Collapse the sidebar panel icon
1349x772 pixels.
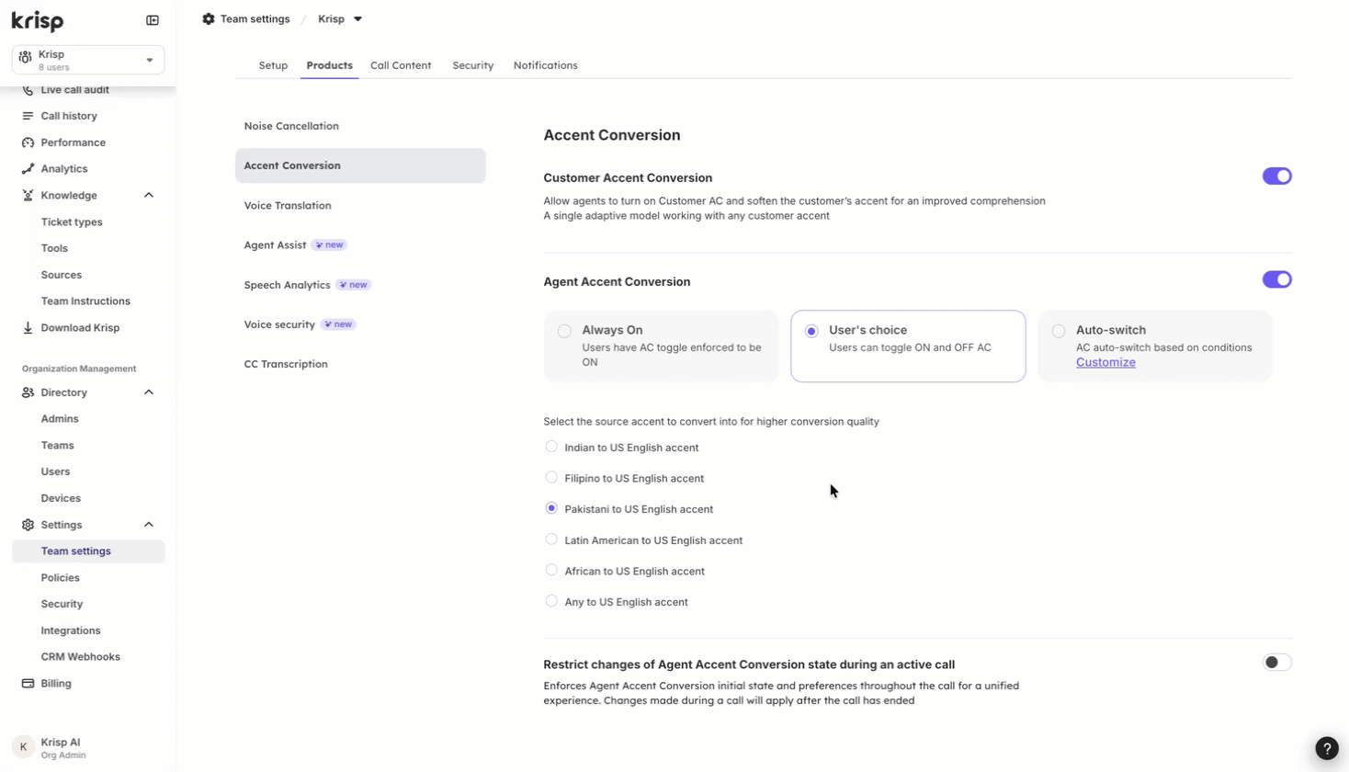click(x=153, y=20)
